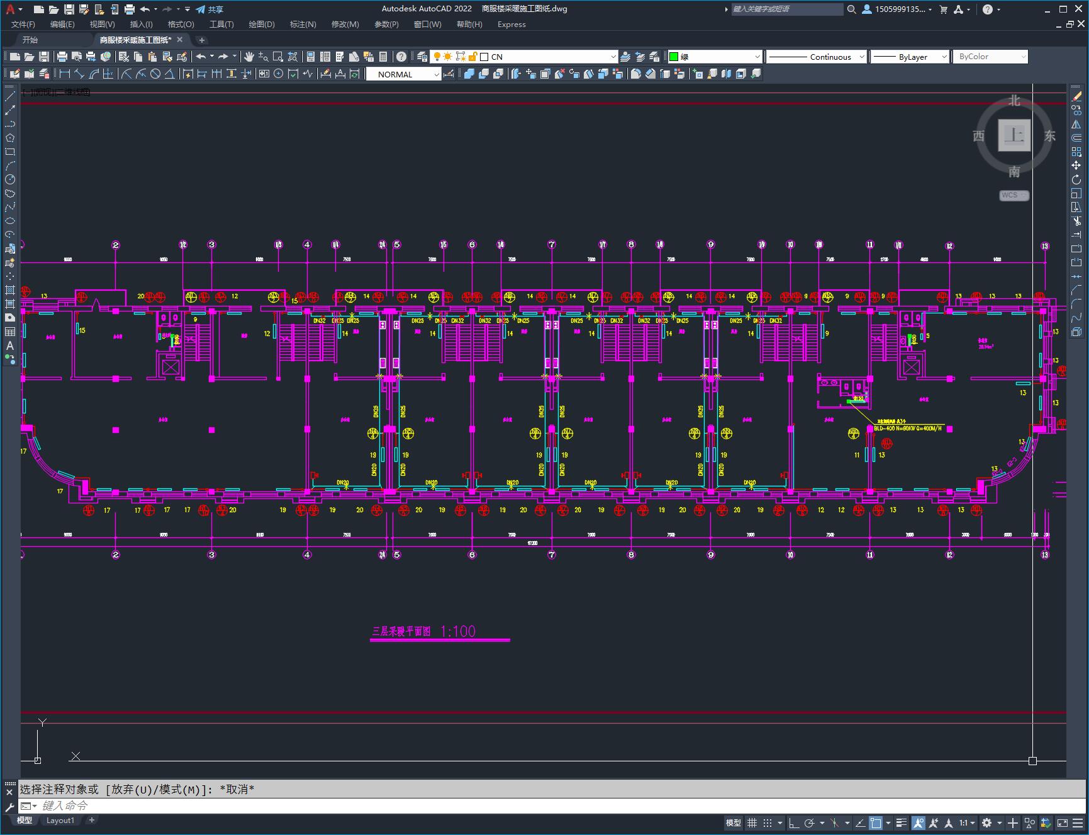This screenshot has width=1089, height=835.
Task: Open the Express menu
Action: (511, 24)
